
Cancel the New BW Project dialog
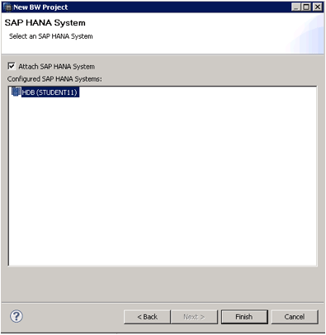[x=295, y=317]
